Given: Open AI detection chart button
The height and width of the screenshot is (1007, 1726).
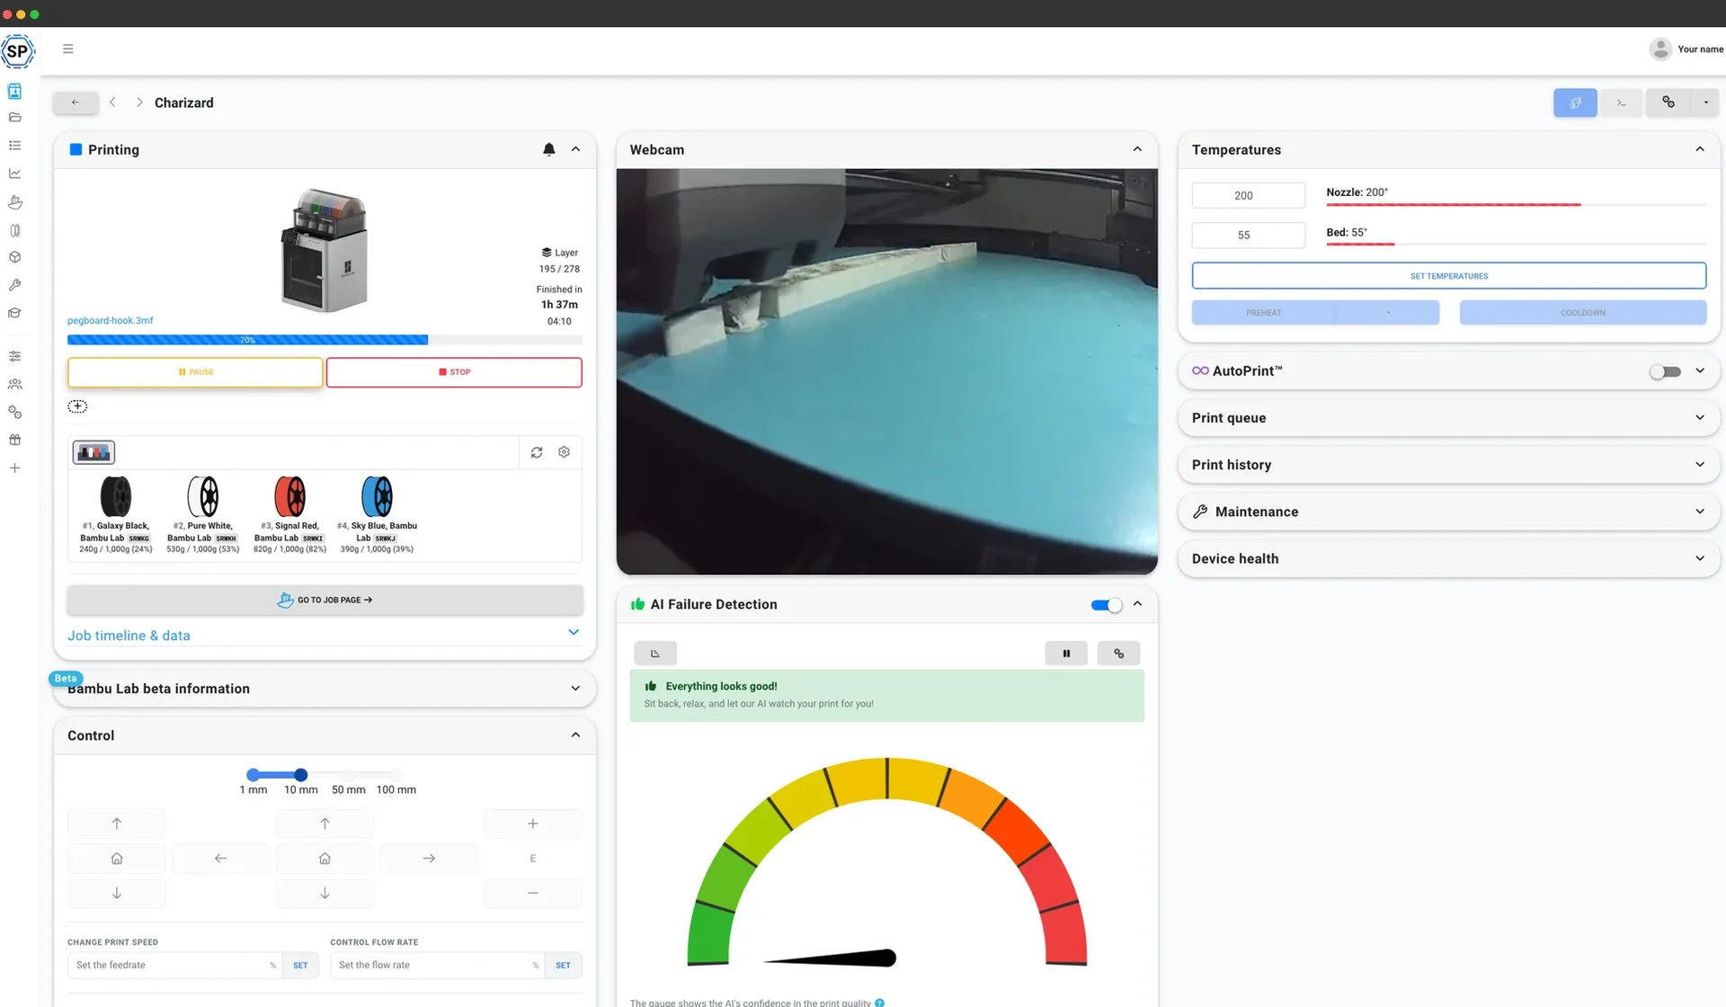Looking at the screenshot, I should [x=655, y=654].
